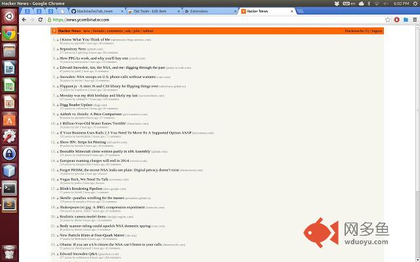Click the logout link
Viewport: 420px width, 262px height.
coord(377,31)
